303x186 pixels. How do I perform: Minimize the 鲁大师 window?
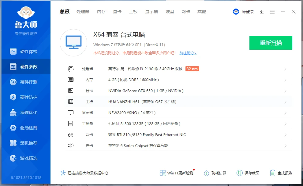click(283, 12)
